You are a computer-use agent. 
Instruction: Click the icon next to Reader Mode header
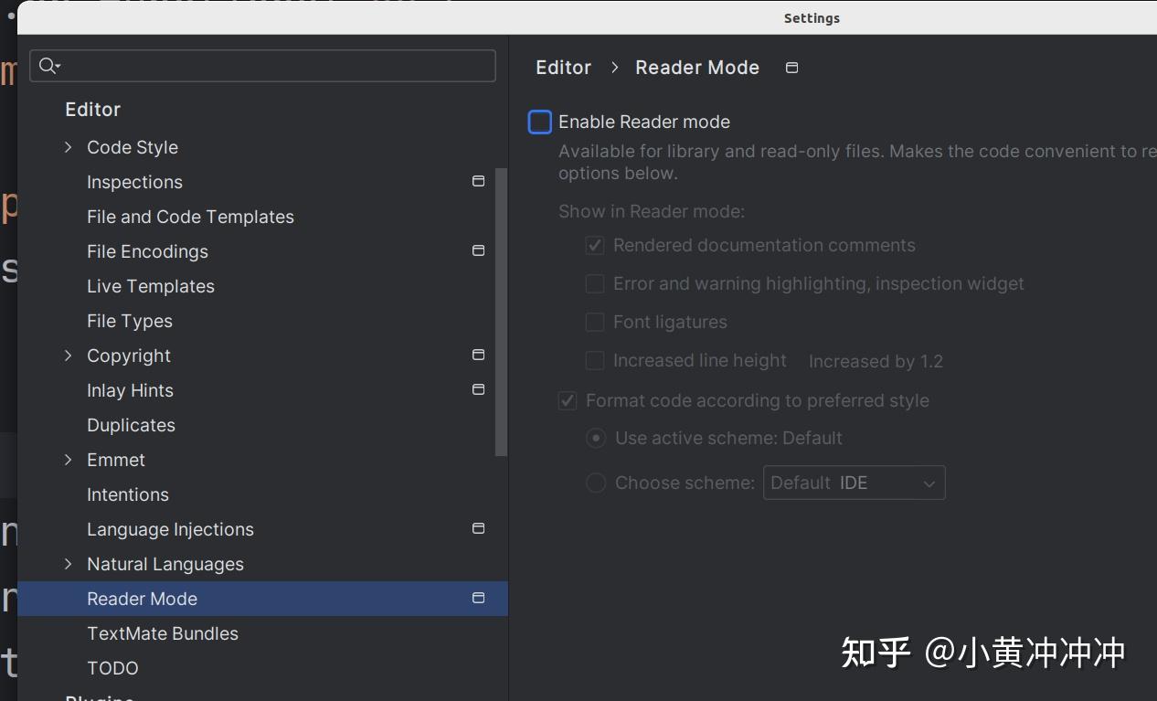[x=791, y=67]
